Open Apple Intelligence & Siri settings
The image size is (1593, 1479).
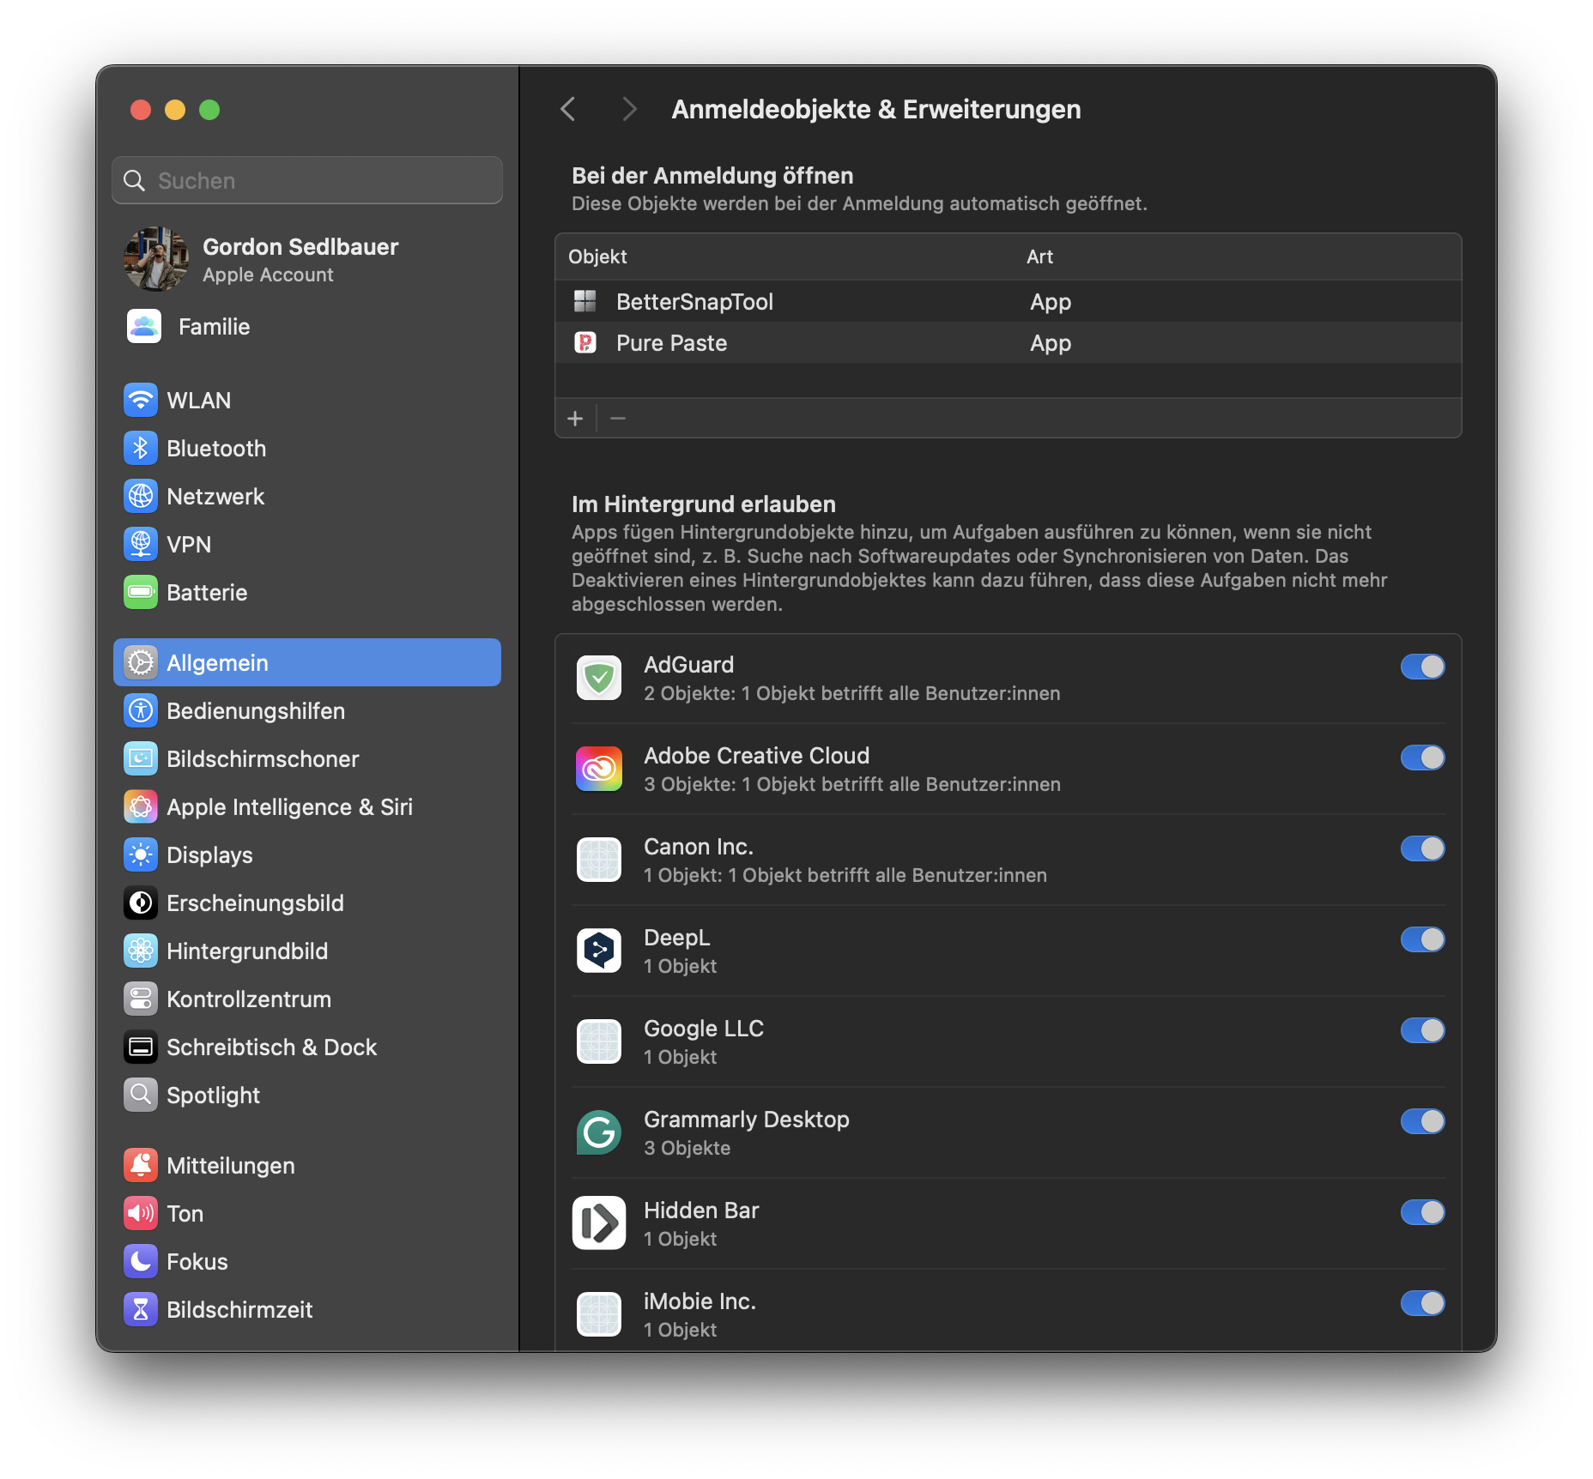(x=141, y=806)
